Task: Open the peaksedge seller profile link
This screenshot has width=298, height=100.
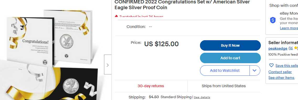Action: (278, 48)
